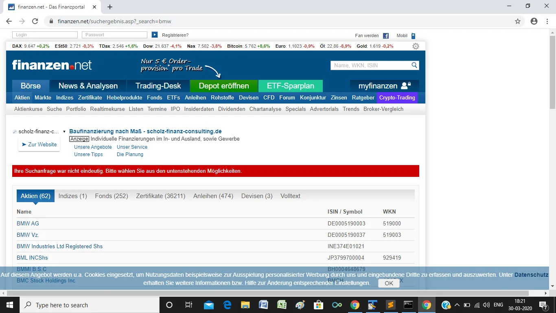Open Microsoft Store from the taskbar

tap(318, 305)
